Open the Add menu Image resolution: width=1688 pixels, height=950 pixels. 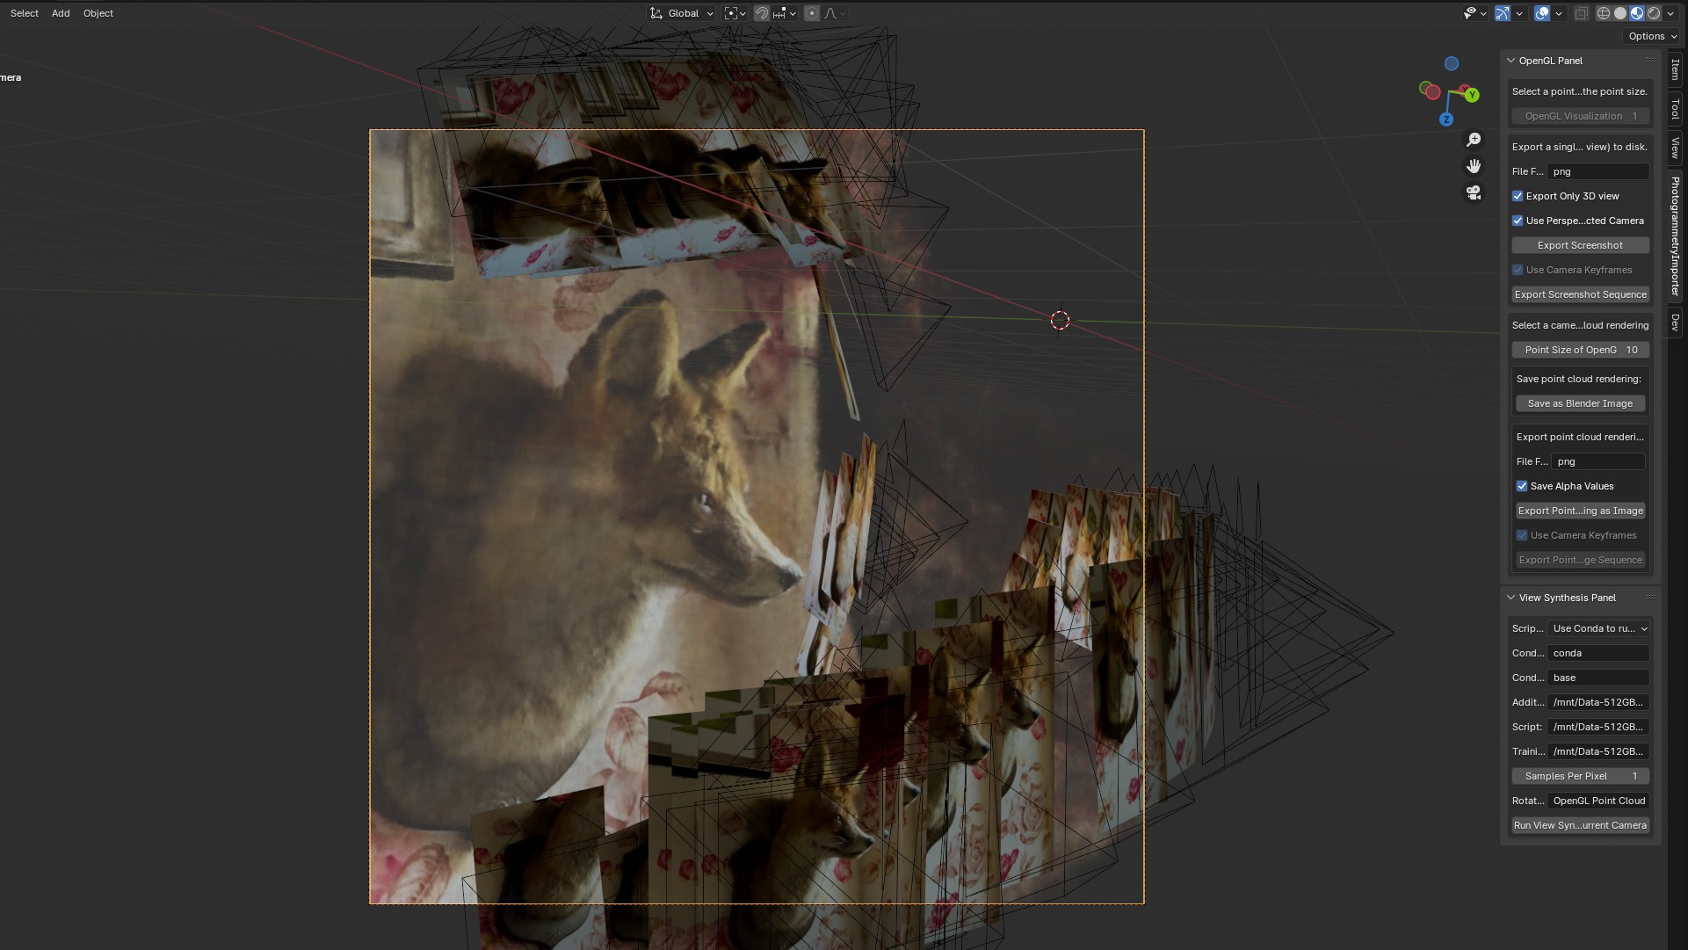coord(61,13)
